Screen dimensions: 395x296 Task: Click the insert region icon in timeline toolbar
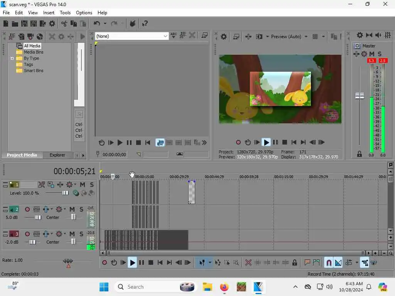316,263
